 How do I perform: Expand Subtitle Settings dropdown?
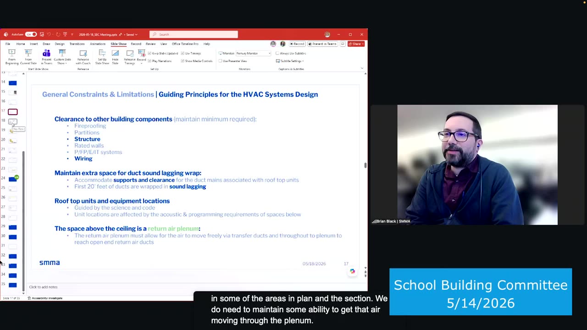291,61
